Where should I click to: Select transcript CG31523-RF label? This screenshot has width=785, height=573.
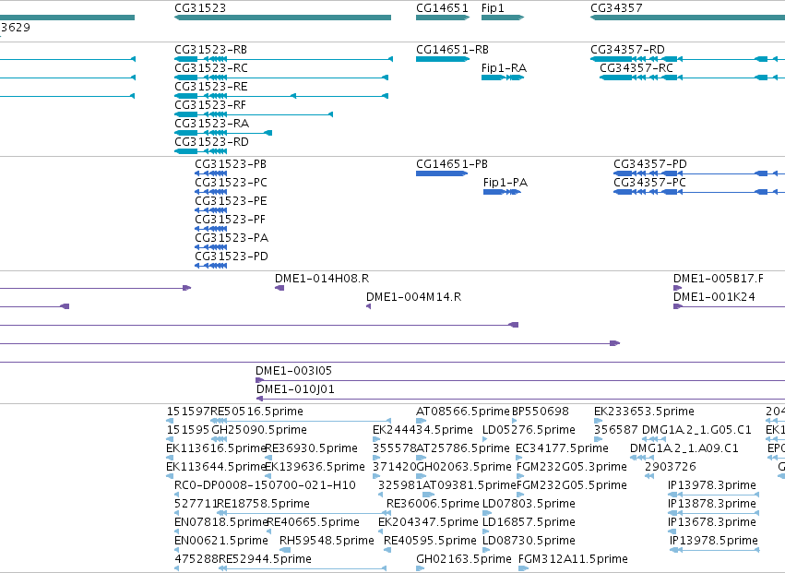210,105
